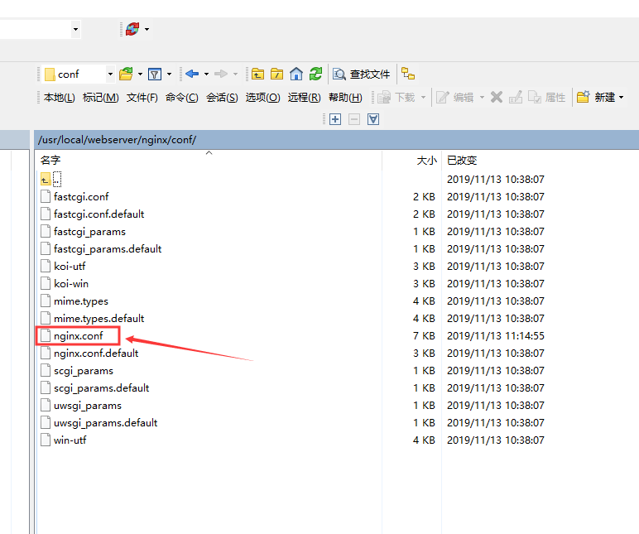639x534 pixels.
Task: Click the file icon of koi-win
Action: [46, 284]
